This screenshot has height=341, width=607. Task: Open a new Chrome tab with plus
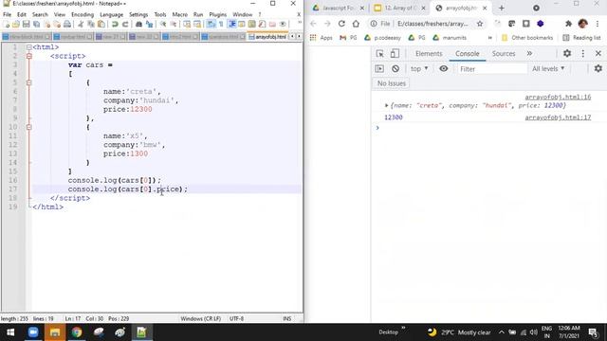[x=502, y=8]
